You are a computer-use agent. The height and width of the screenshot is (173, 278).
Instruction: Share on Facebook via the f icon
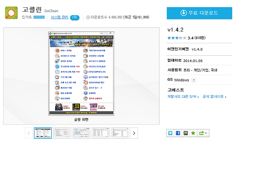coord(178,133)
